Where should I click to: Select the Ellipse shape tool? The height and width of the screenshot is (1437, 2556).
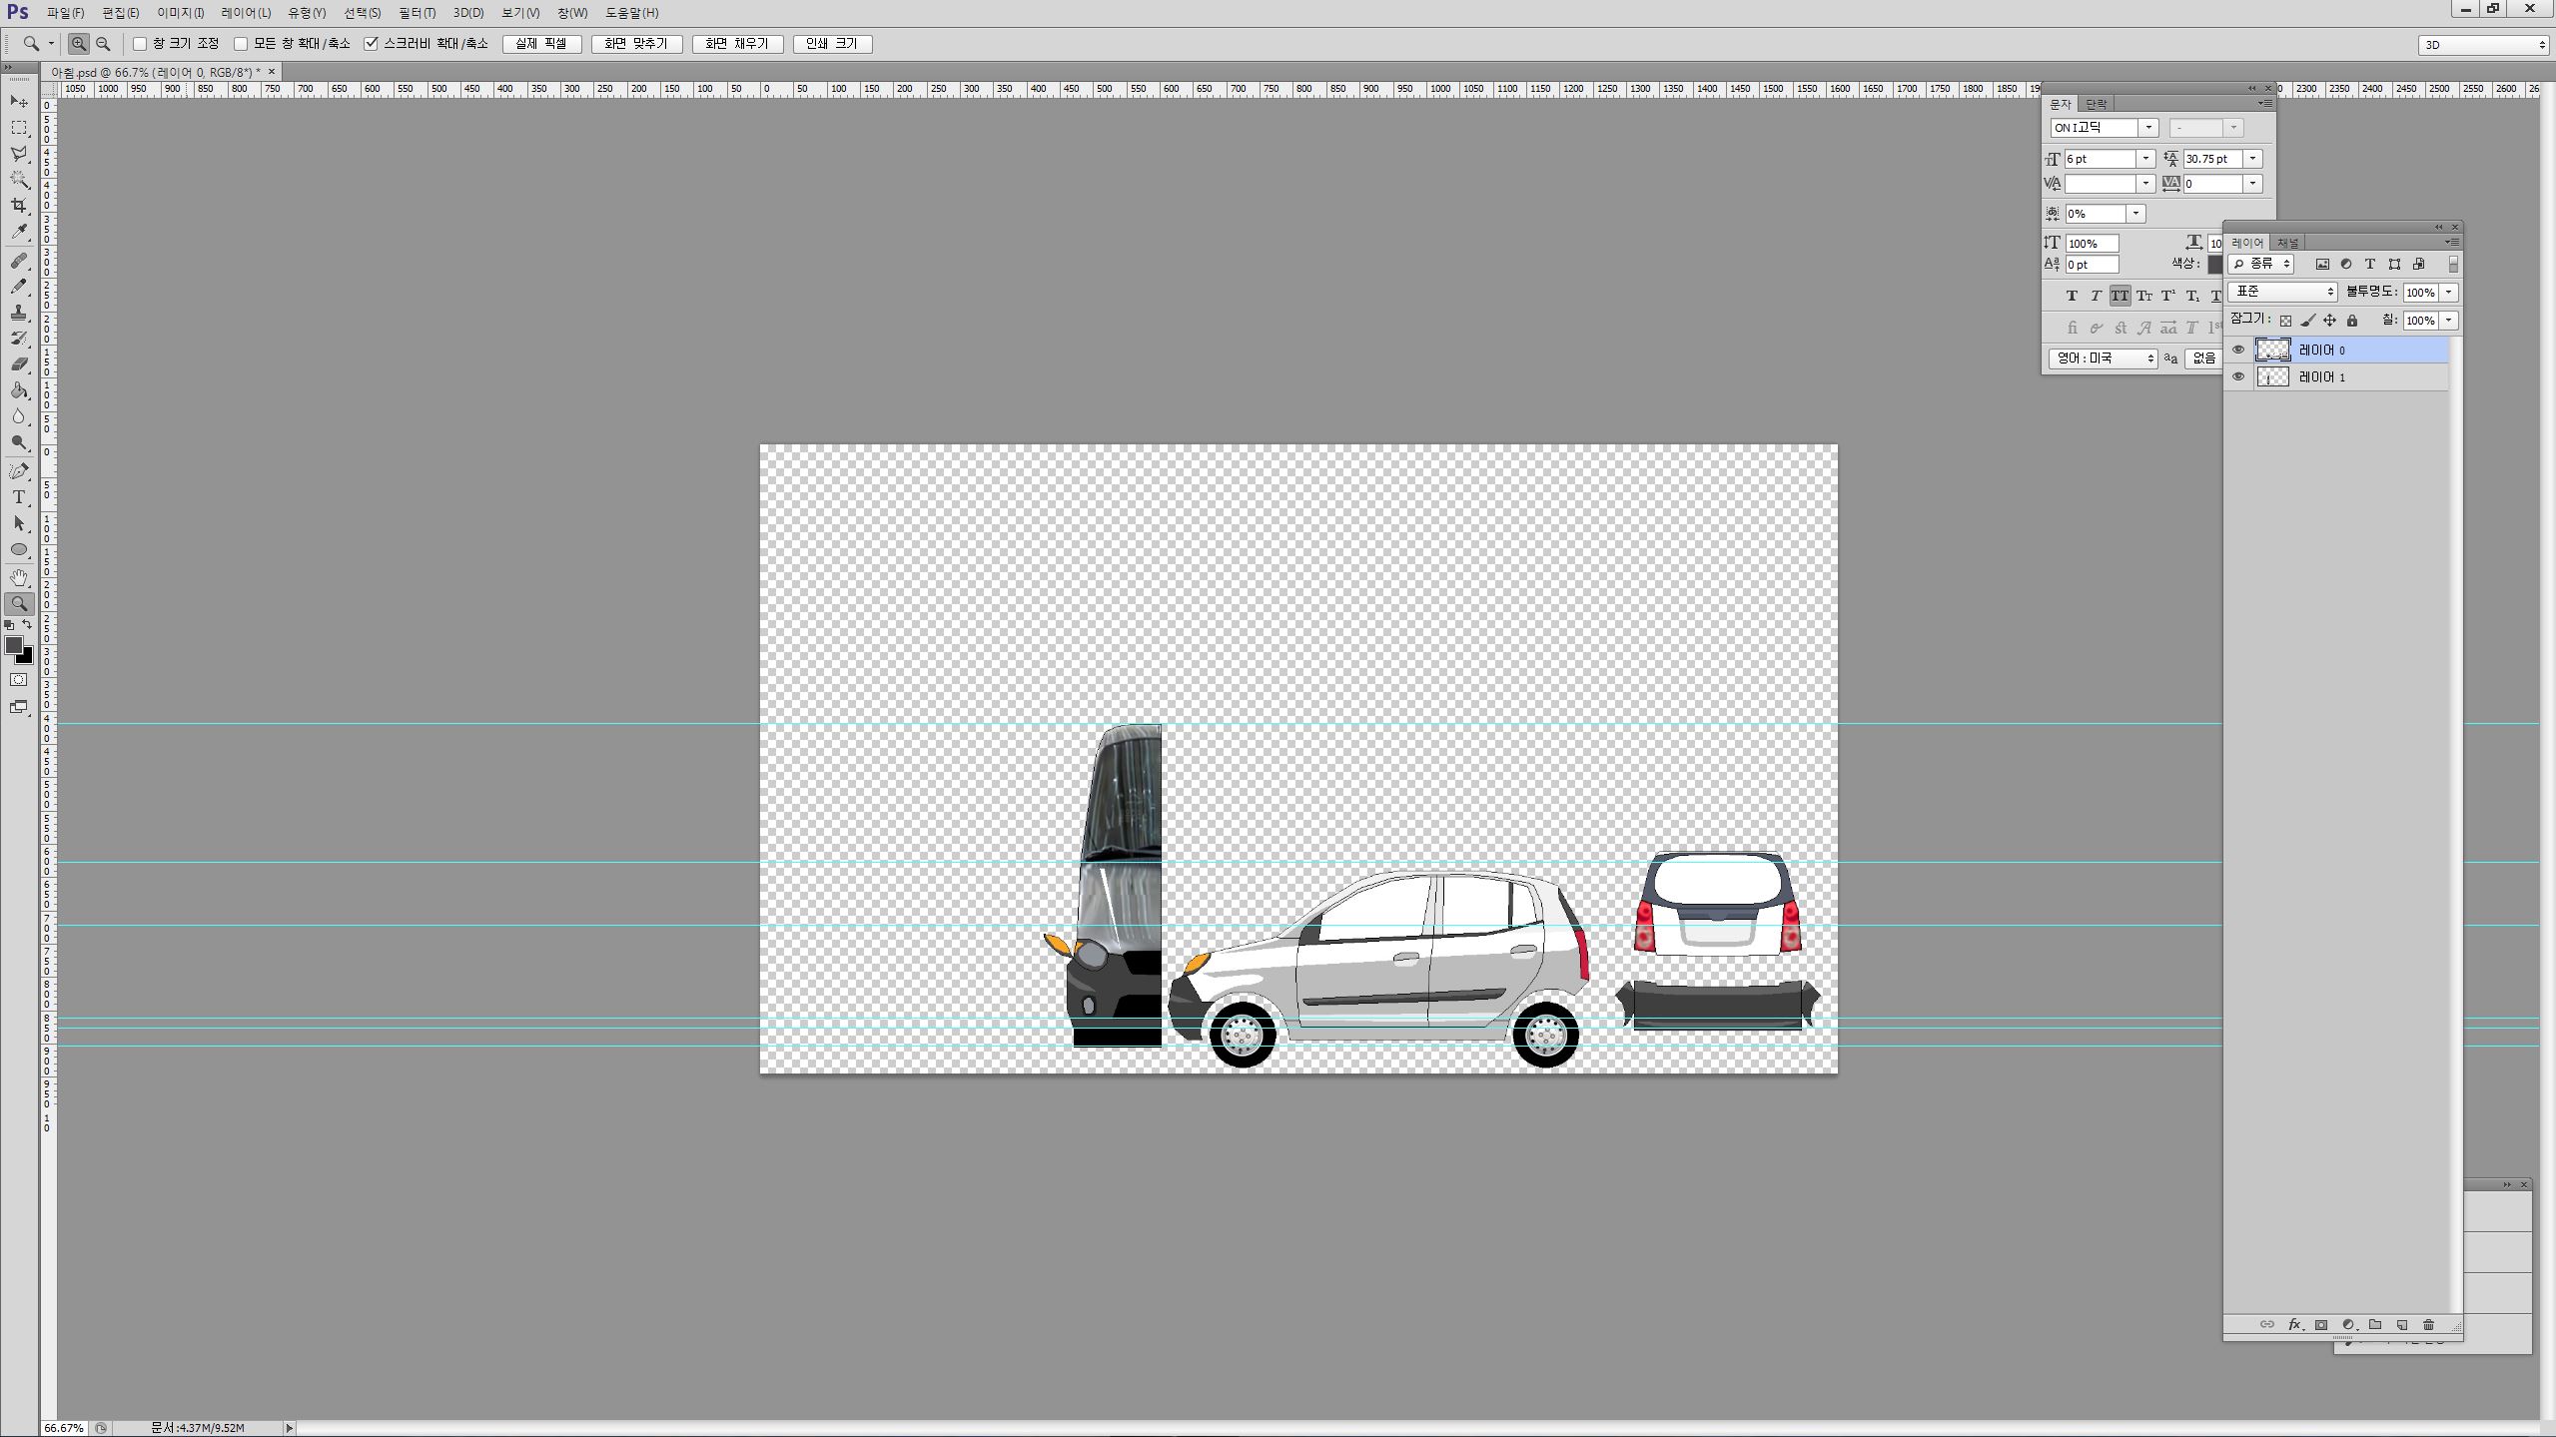pyautogui.click(x=19, y=549)
